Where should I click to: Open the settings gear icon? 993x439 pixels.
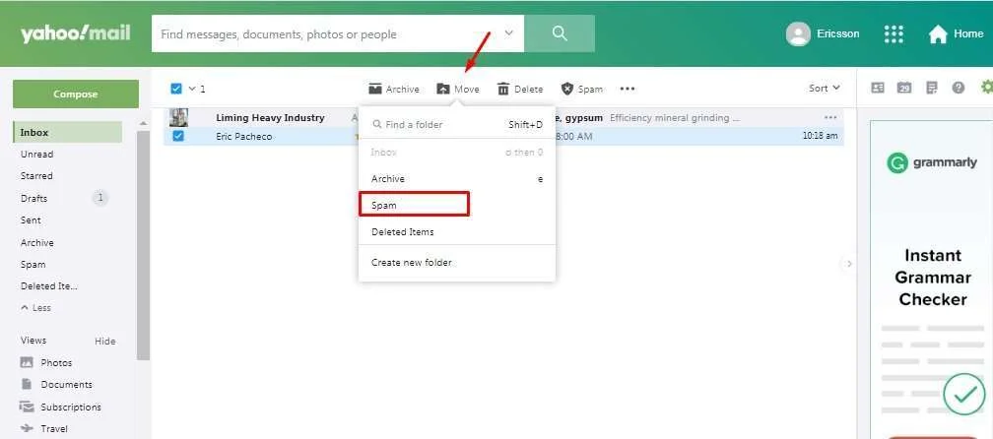[986, 88]
